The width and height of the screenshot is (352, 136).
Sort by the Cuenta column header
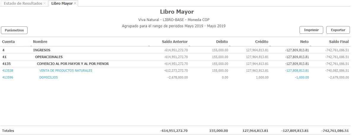coord(8,42)
